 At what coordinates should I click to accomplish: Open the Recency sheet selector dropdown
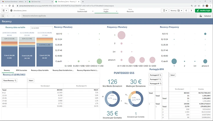(176, 11)
